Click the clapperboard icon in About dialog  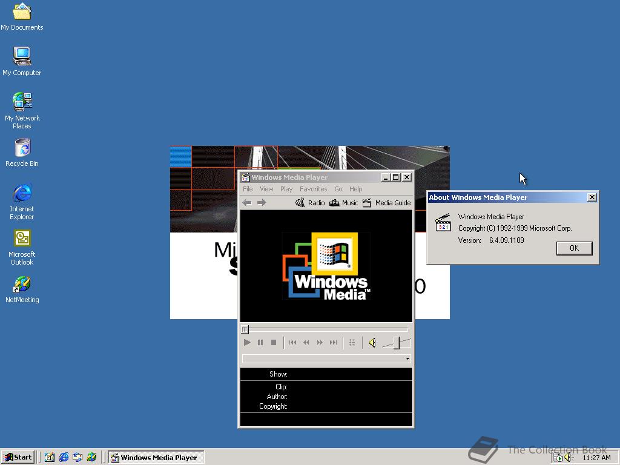coord(443,222)
